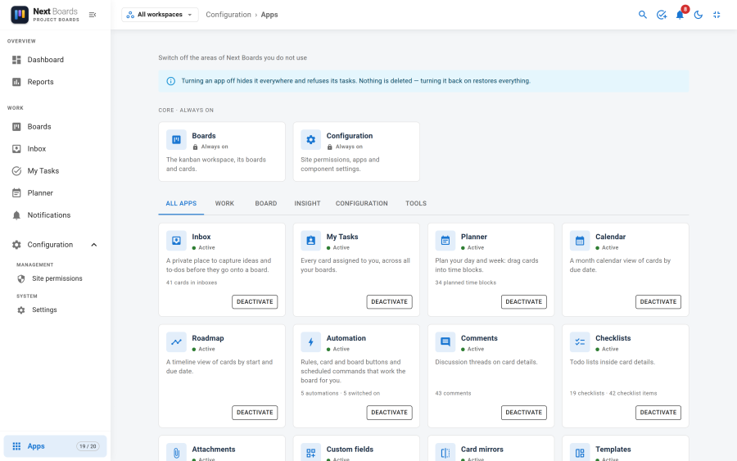This screenshot has width=737, height=461.
Task: Switch to the Insight tab
Action: pyautogui.click(x=307, y=204)
